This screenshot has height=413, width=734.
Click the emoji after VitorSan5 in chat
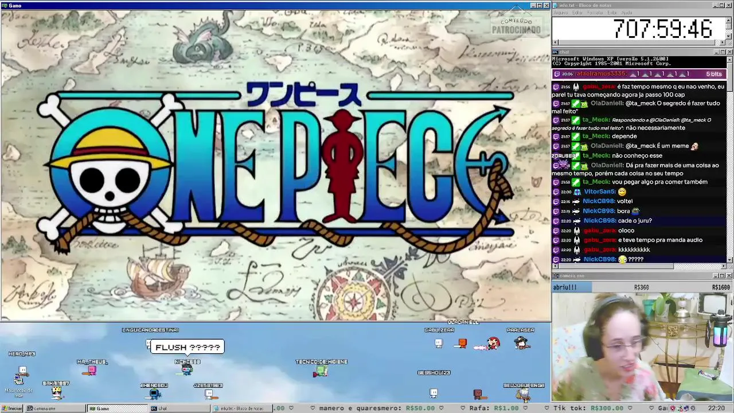[622, 192]
